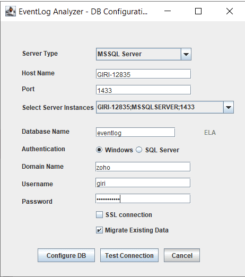This screenshot has height=277, width=245.
Task: Click the Password field
Action: click(x=143, y=198)
